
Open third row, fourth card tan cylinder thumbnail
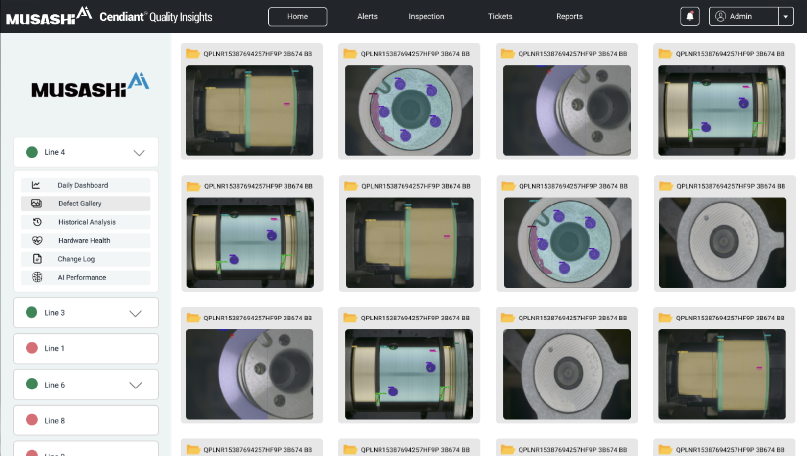point(722,374)
